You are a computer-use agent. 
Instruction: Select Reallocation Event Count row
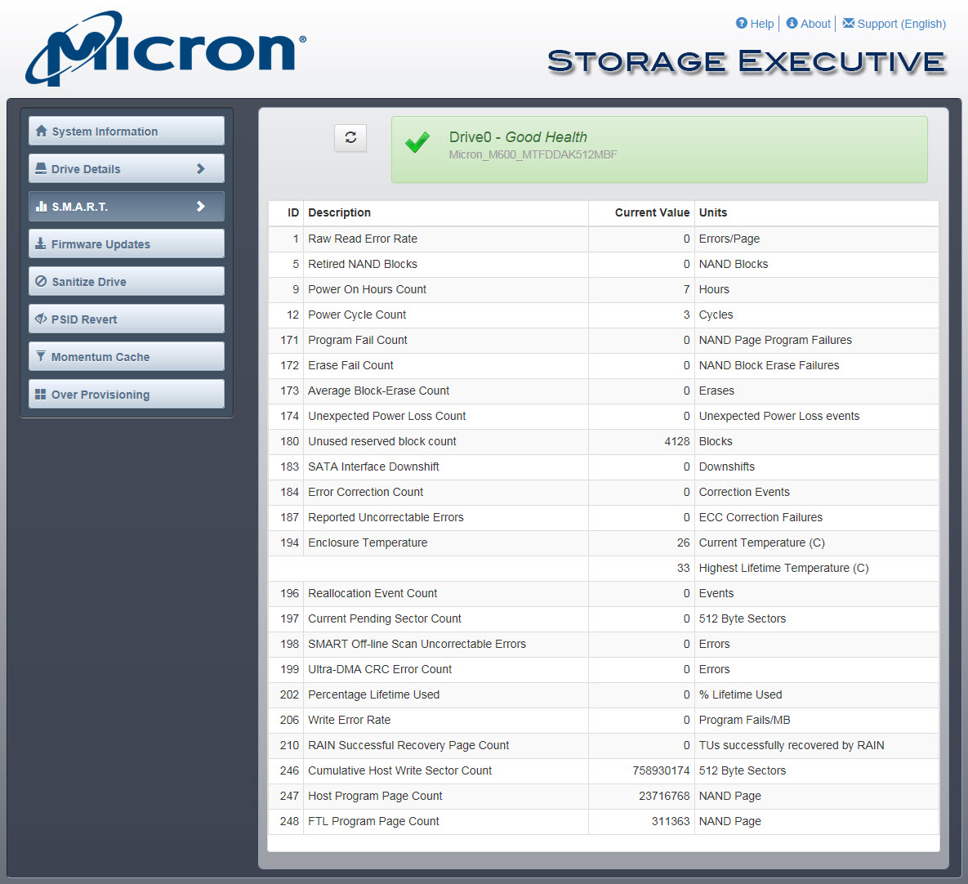click(604, 593)
